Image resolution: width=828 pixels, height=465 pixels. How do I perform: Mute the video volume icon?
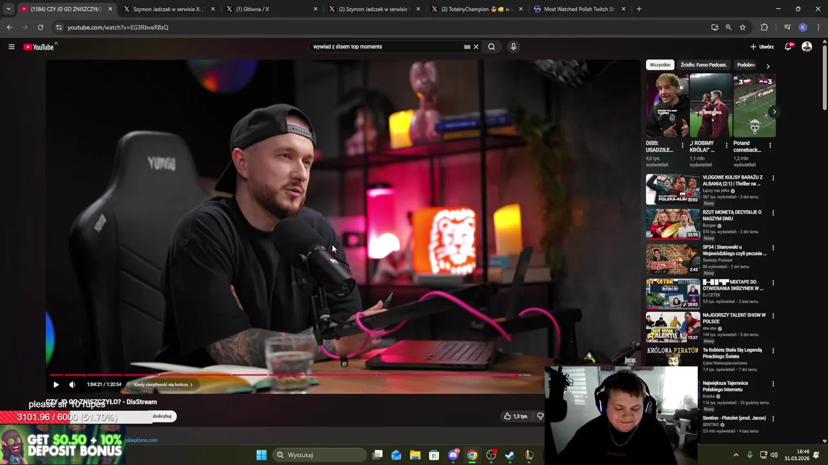click(x=72, y=384)
